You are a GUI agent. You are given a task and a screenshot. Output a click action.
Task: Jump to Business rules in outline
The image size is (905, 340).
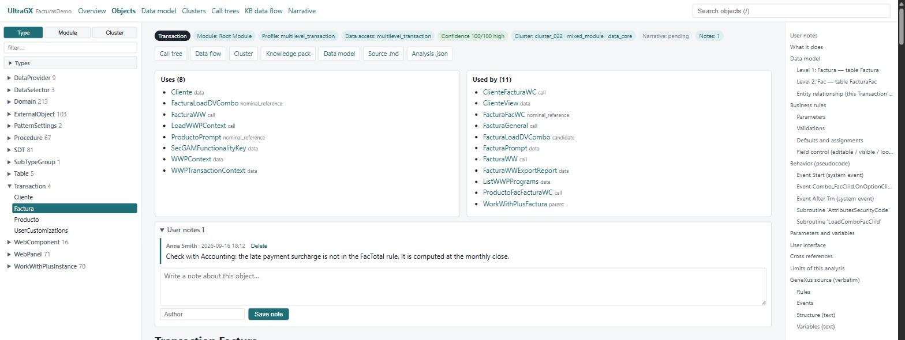pos(808,105)
